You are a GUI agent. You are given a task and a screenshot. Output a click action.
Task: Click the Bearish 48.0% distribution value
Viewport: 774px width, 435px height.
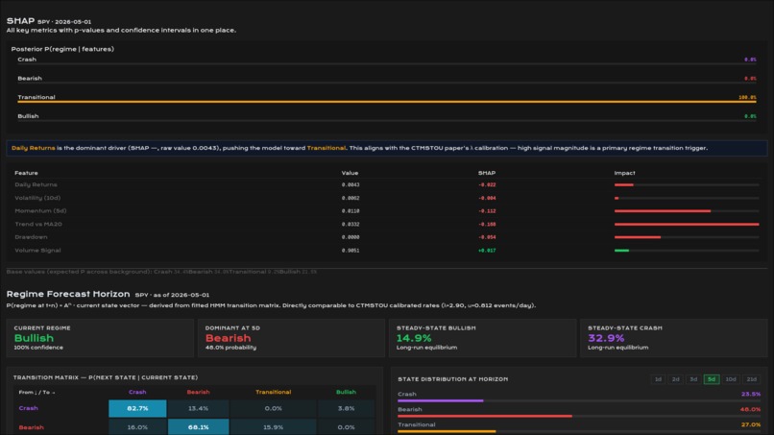pyautogui.click(x=750, y=409)
